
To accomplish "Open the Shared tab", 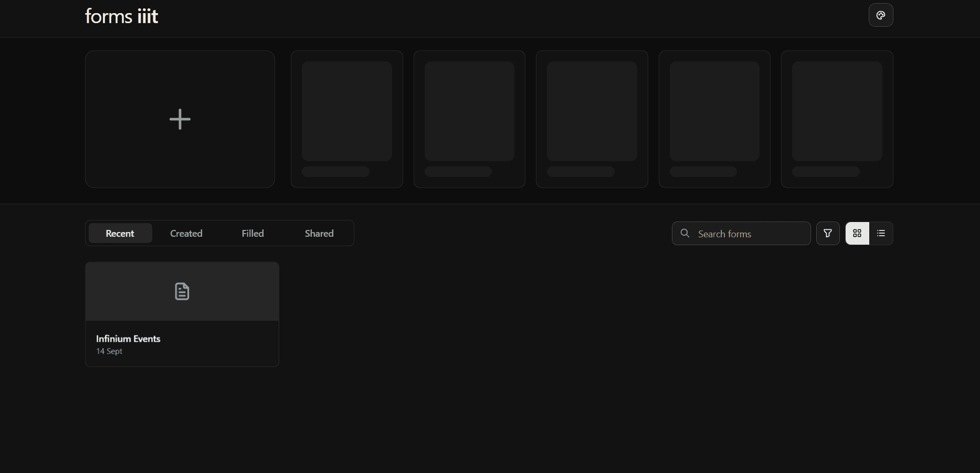I will 319,233.
